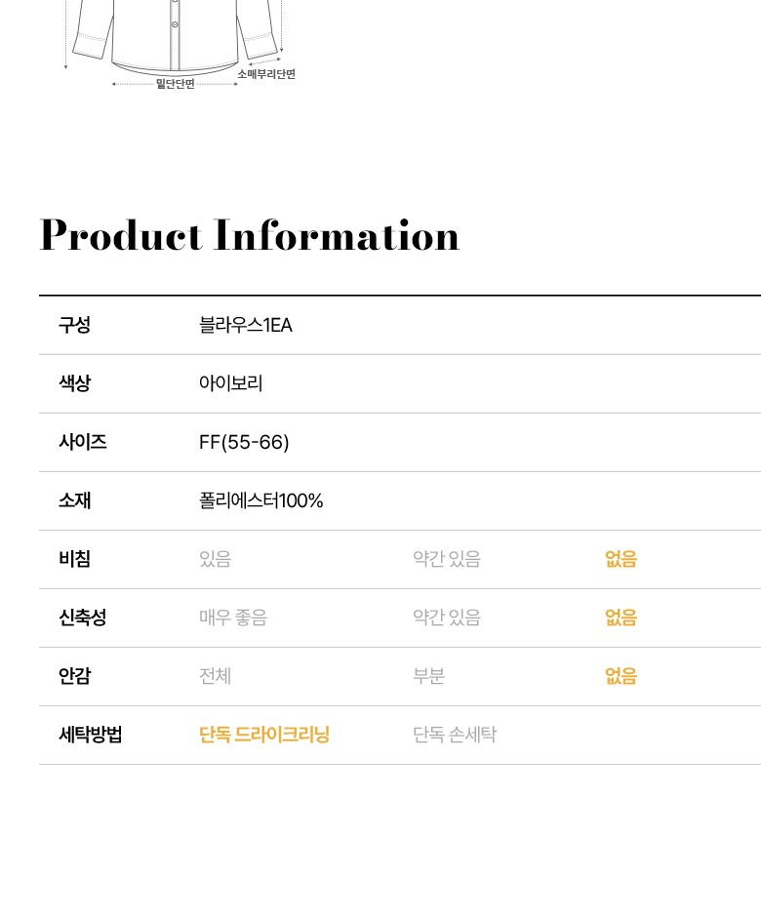Click the FF(55-66) size value
This screenshot has height=917, width=761.
(x=244, y=442)
